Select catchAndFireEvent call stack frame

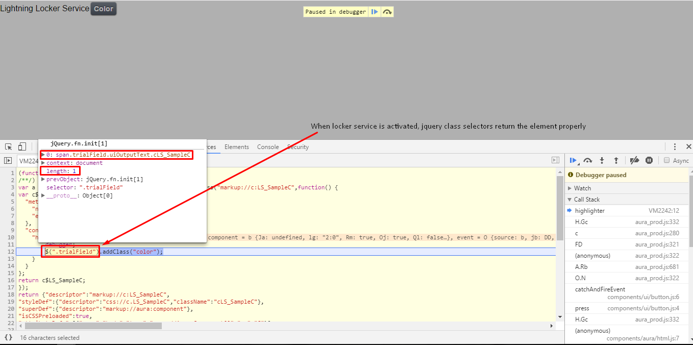627,293
